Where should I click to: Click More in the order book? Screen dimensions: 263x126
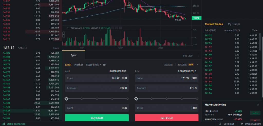coord(56,48)
